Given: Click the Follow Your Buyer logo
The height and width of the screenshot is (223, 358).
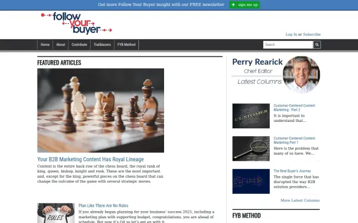Looking at the screenshot, I should (x=76, y=23).
